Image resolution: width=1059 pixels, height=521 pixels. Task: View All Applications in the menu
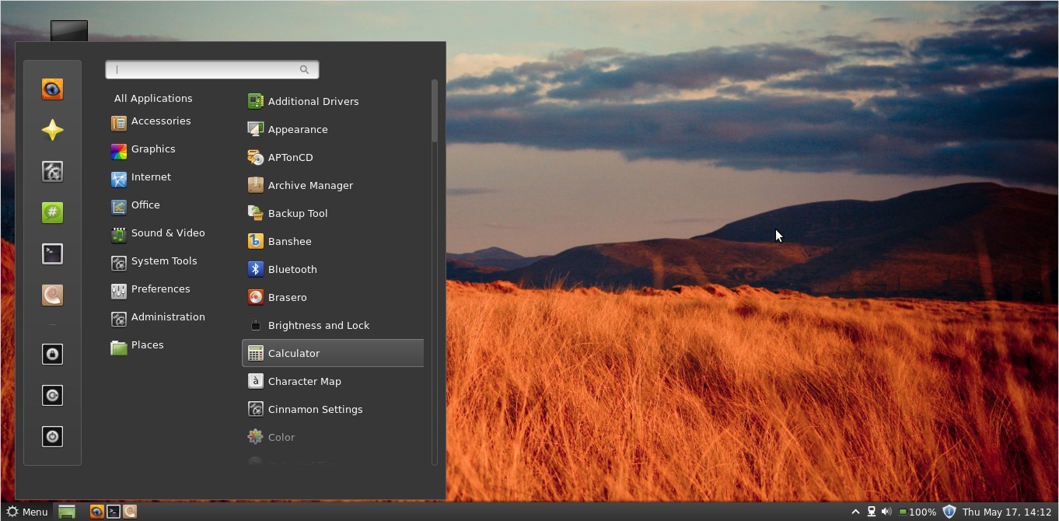tap(153, 98)
